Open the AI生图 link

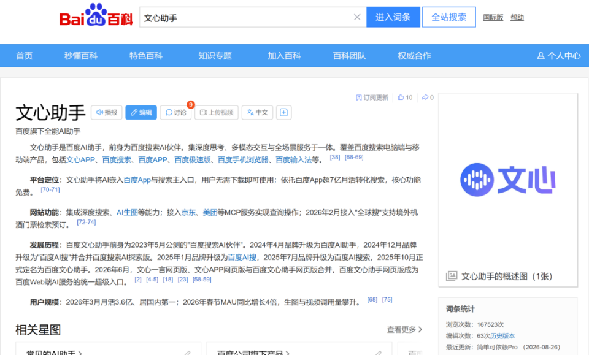click(x=128, y=213)
